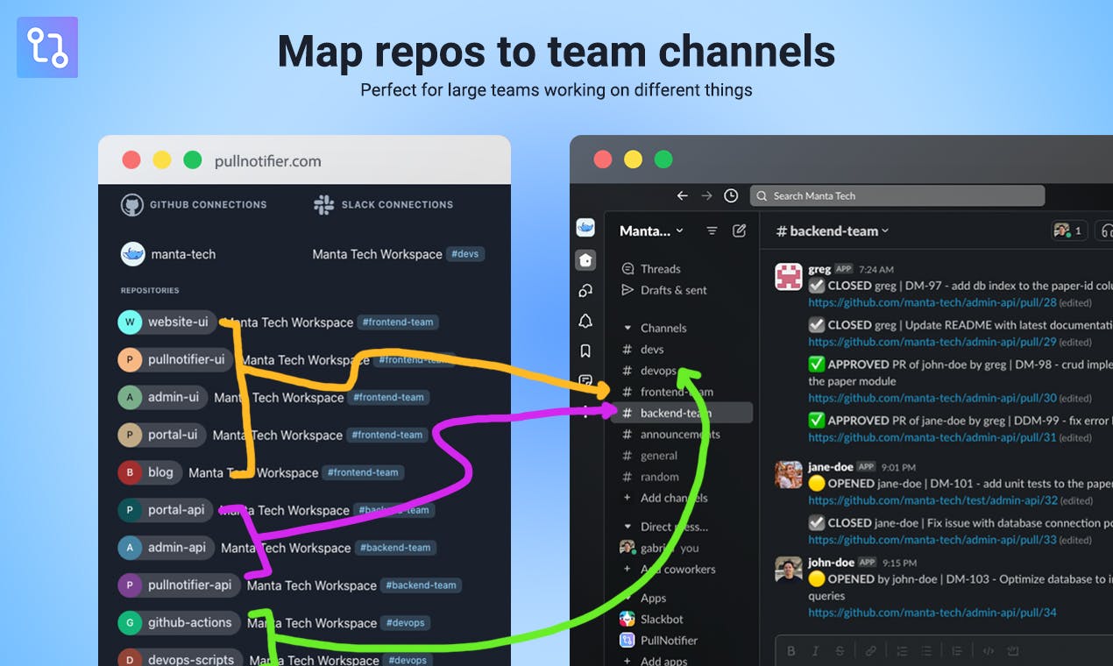Select the admin-ui repository
The image size is (1113, 666).
pos(163,397)
